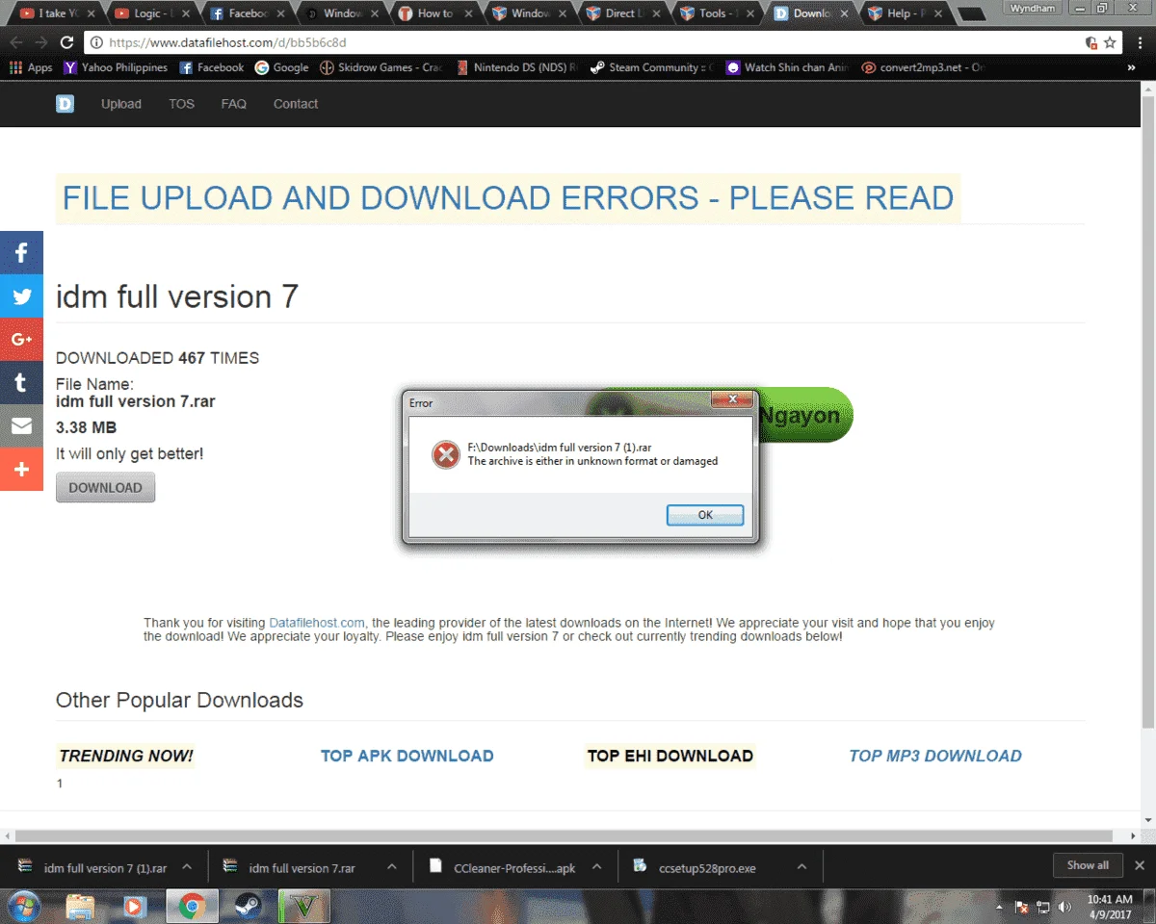This screenshot has width=1156, height=924.
Task: Click the blocked popup icon in the address bar
Action: 1091,42
